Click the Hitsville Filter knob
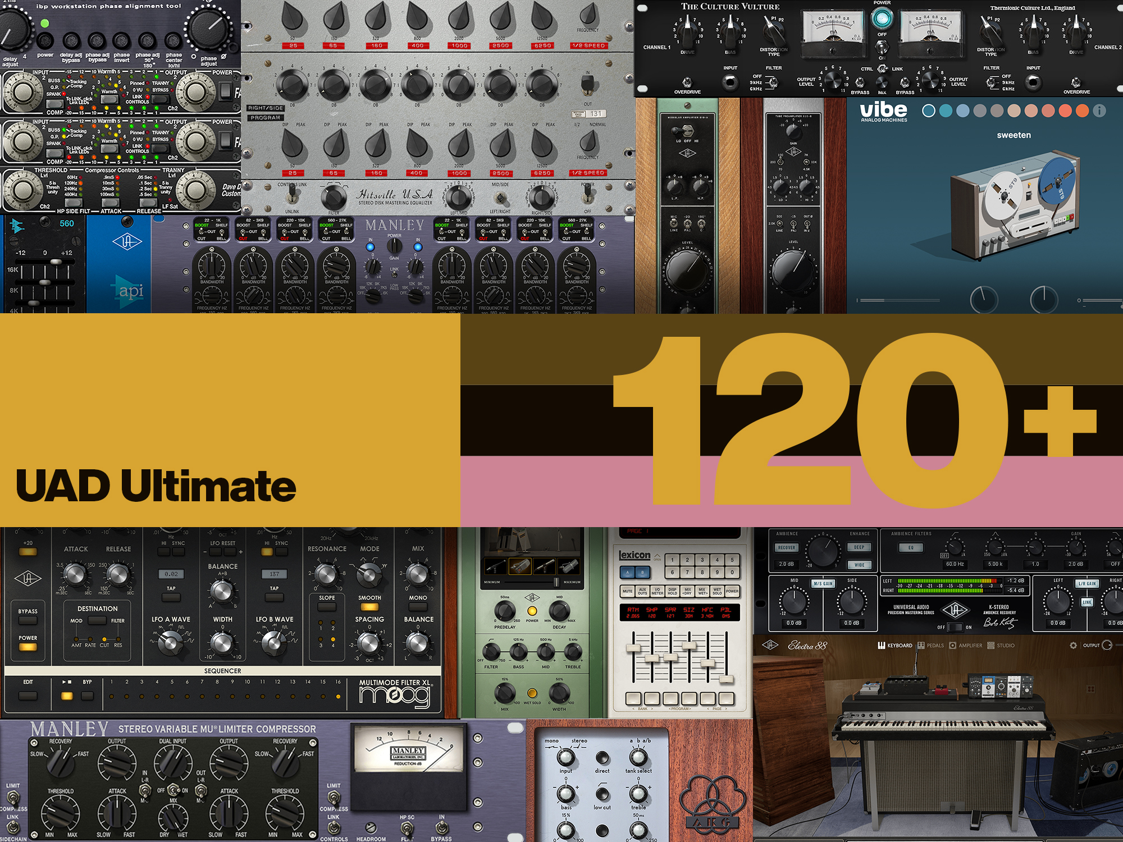 point(334,198)
